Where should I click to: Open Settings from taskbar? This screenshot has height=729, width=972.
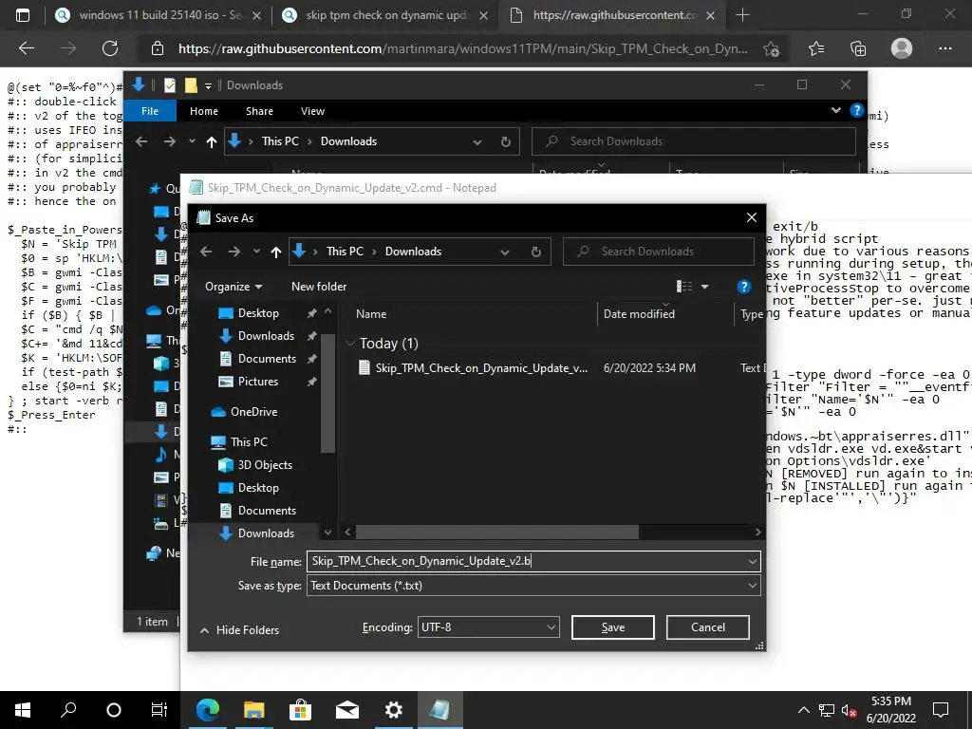[x=394, y=710]
